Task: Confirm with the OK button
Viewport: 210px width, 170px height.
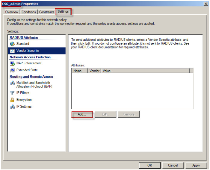Action: click(149, 166)
